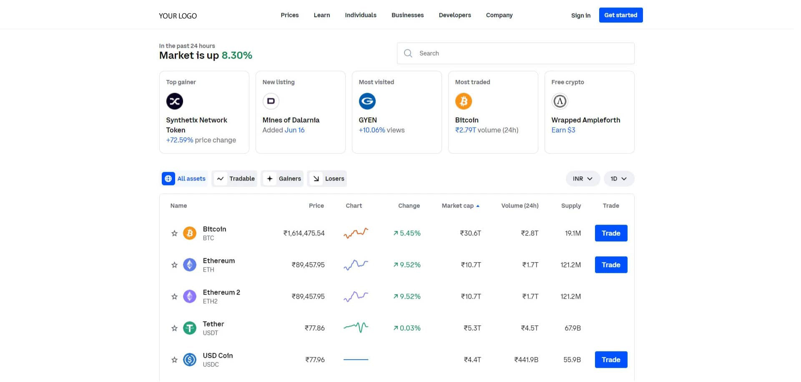Click Tether's 0.03% change value

point(407,328)
